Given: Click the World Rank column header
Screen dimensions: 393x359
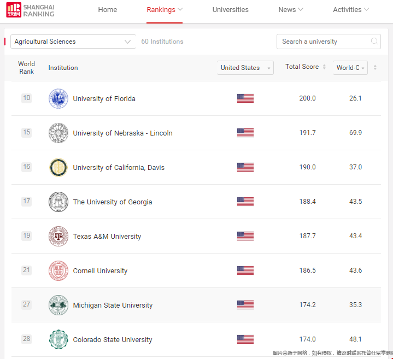Looking at the screenshot, I should click(x=27, y=68).
